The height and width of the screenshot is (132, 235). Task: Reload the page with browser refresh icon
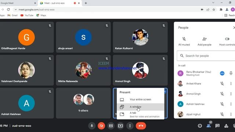tap(8, 10)
